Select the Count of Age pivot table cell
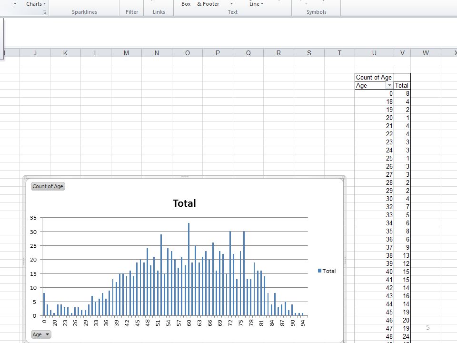This screenshot has width=457, height=343. [374, 77]
